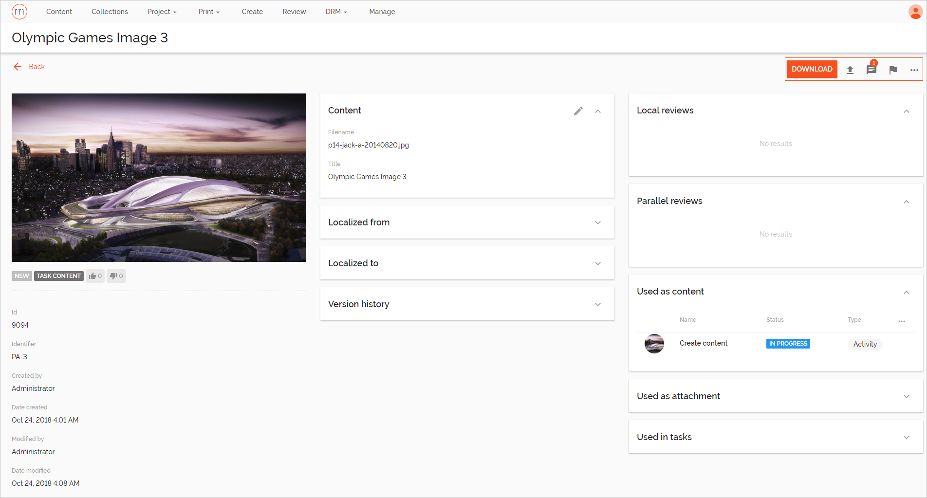This screenshot has width=927, height=498.
Task: Click the Olympic stadium preview image
Action: click(x=158, y=177)
